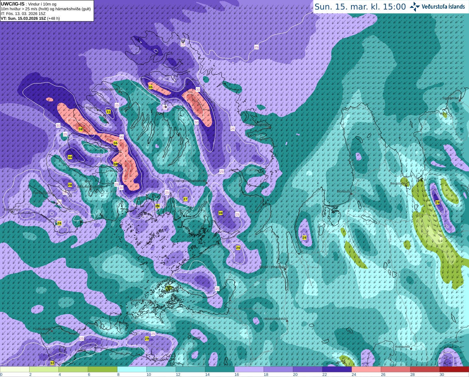This screenshot has width=469, height=377.
Task: Click the Holtavörðuheiði station label
Action: 275,318
